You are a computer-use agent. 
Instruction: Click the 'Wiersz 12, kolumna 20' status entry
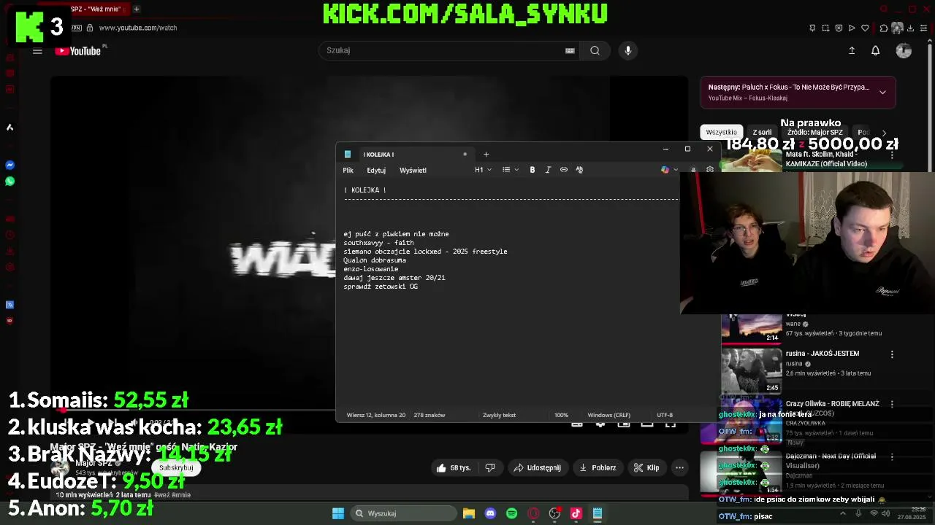(376, 415)
